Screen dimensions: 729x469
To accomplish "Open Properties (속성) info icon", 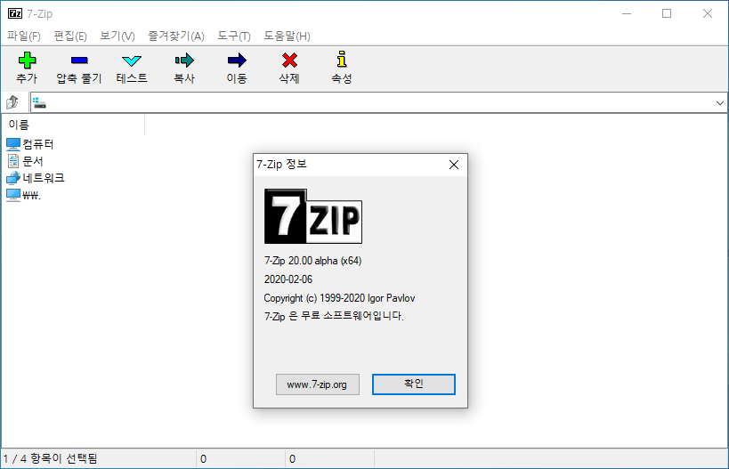I will point(342,60).
